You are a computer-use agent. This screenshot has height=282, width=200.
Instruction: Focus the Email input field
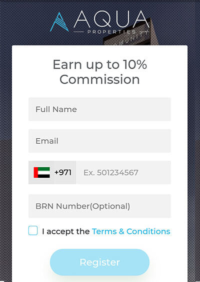click(x=99, y=141)
